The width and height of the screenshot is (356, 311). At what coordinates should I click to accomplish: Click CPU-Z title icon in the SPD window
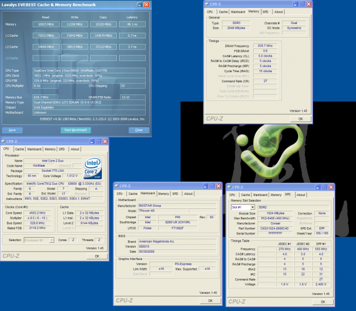(x=229, y=187)
